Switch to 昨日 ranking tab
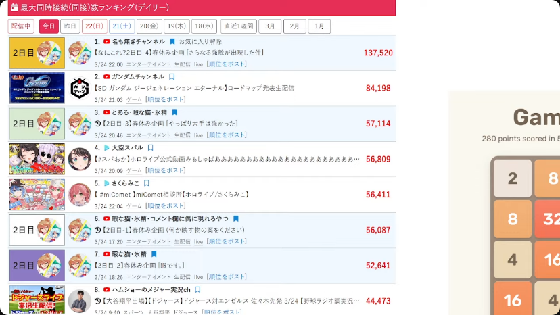Image resolution: width=560 pixels, height=315 pixels. [x=70, y=26]
